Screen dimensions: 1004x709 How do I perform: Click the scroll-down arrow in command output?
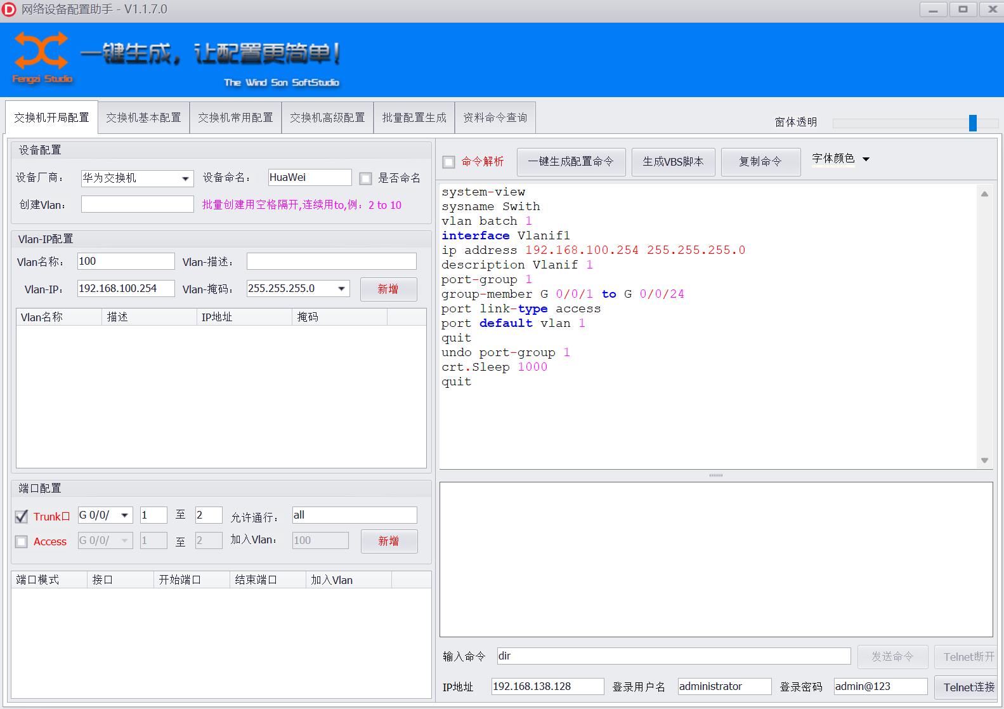984,460
